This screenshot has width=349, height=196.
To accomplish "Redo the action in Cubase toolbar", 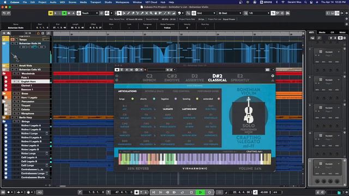I will [x=9, y=13].
